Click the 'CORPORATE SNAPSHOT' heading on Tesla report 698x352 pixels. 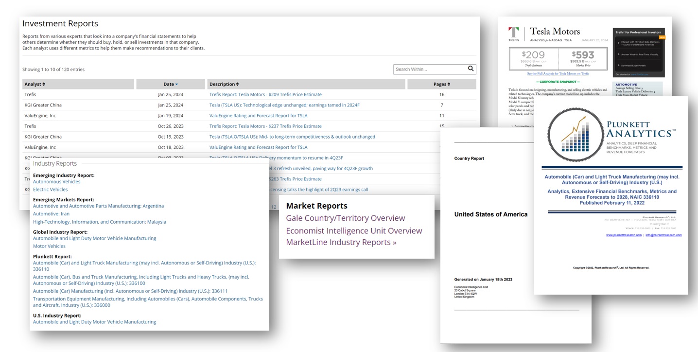pos(558,82)
